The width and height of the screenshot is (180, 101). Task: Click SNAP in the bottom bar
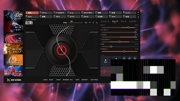point(58,80)
